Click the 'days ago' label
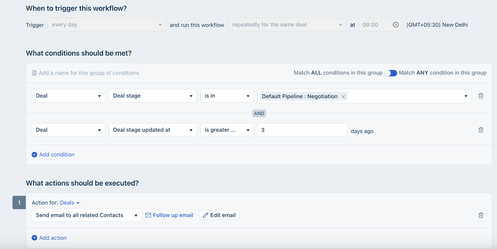The width and height of the screenshot is (497, 249). click(x=362, y=131)
